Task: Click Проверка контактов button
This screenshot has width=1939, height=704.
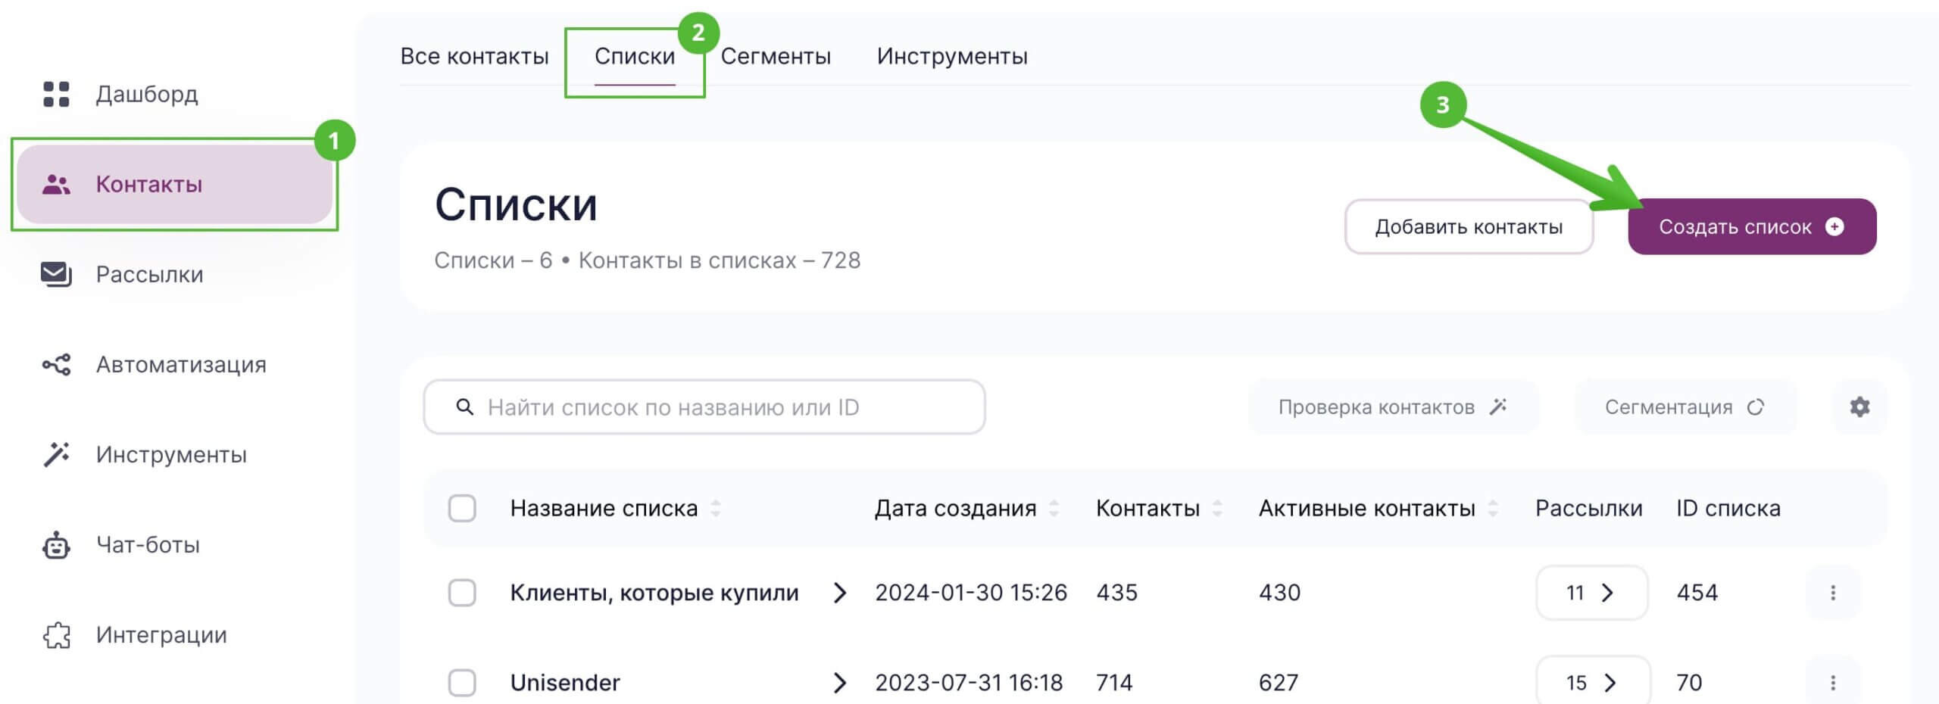Action: (x=1393, y=407)
